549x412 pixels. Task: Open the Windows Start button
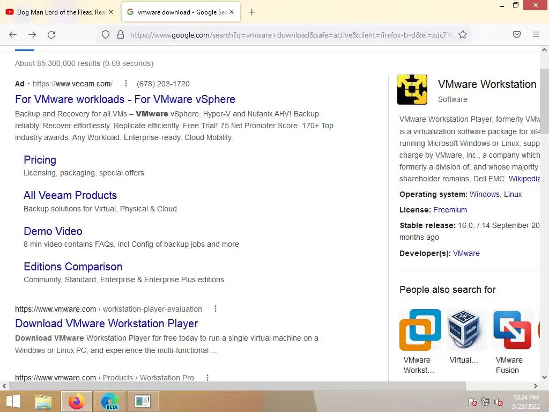pos(13,401)
